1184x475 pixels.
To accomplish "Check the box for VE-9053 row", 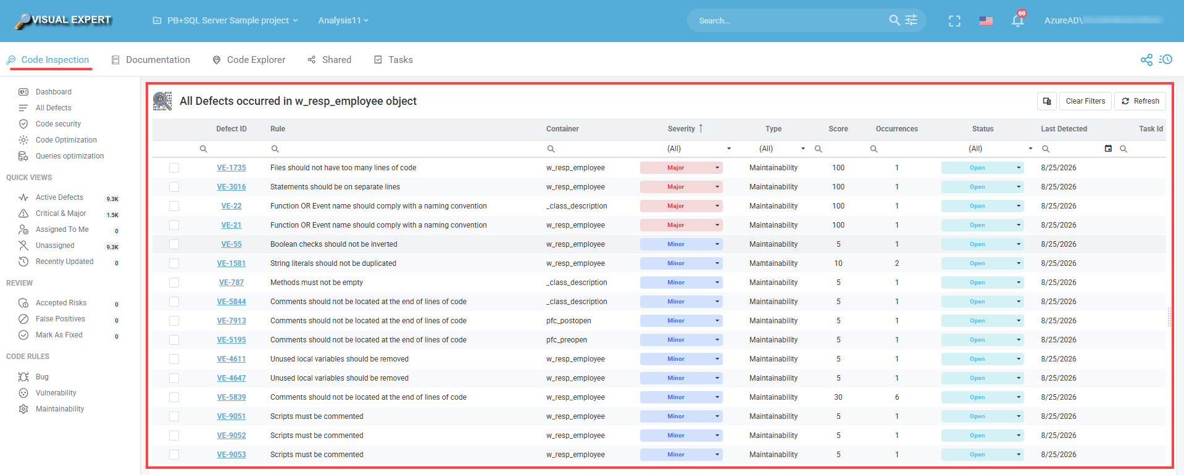I will coord(174,455).
